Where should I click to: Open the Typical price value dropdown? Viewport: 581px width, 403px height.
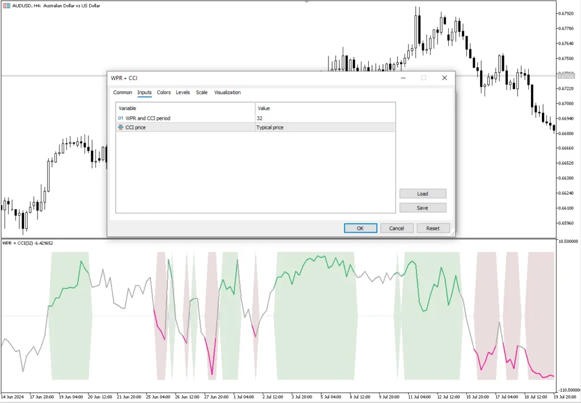(325, 128)
